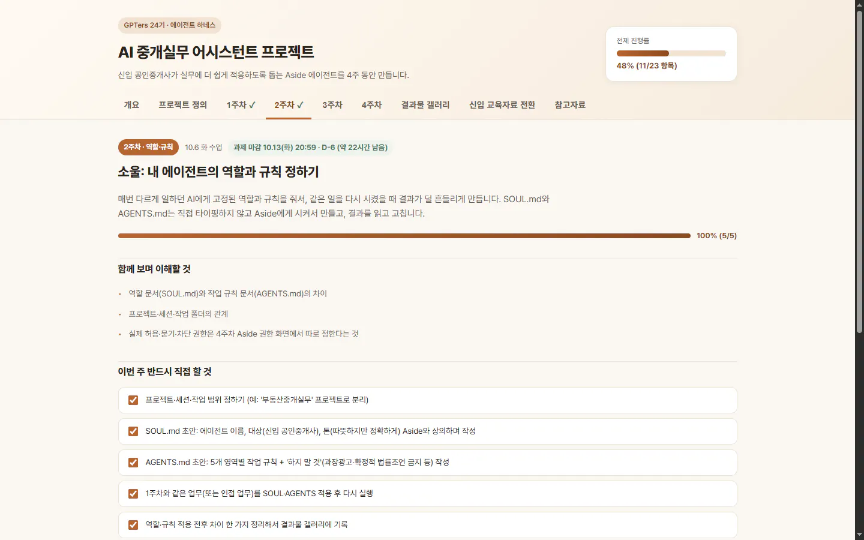
Task: Uncheck the 역할·규칙 적용 전후 차이 checkbox
Action: coord(133,525)
